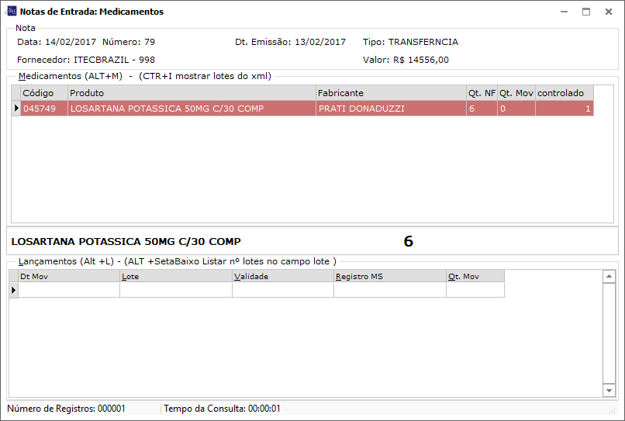This screenshot has height=421, width=625.
Task: Click the controlado column header
Action: tap(565, 93)
